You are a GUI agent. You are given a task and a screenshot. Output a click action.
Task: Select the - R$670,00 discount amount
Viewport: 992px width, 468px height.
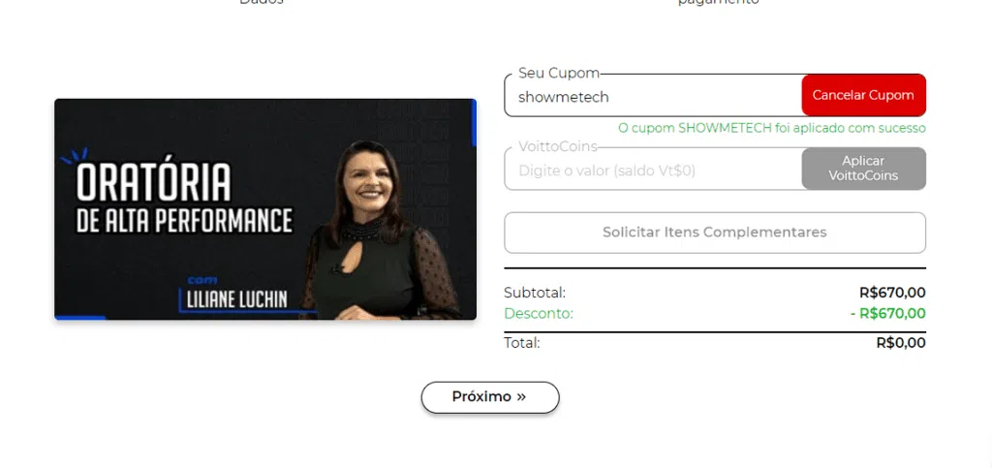(x=888, y=314)
